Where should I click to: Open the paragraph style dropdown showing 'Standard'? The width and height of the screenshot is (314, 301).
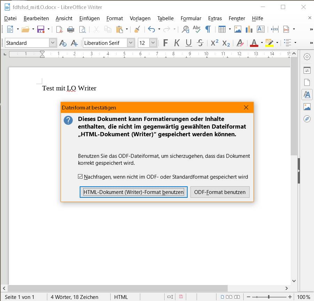[x=53, y=42]
